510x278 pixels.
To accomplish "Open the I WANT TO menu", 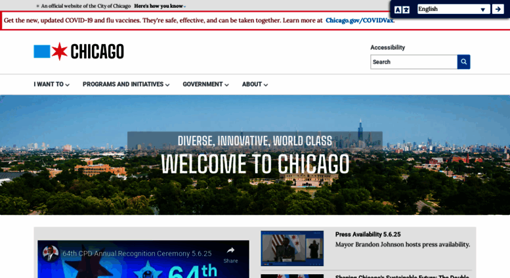I will [x=51, y=84].
